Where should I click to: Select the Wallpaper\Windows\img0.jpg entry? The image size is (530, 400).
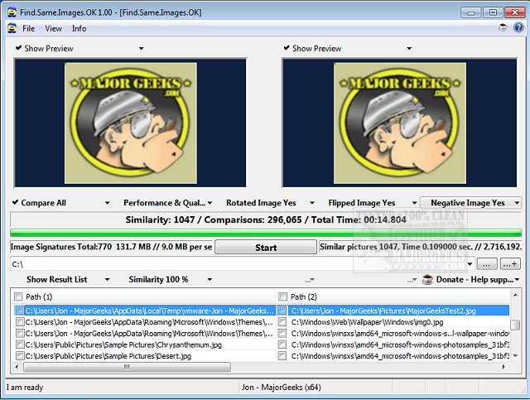point(367,322)
